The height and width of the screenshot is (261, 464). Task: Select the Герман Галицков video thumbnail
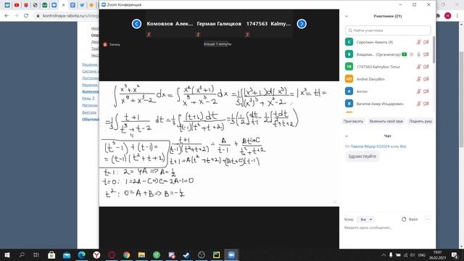pos(219,24)
